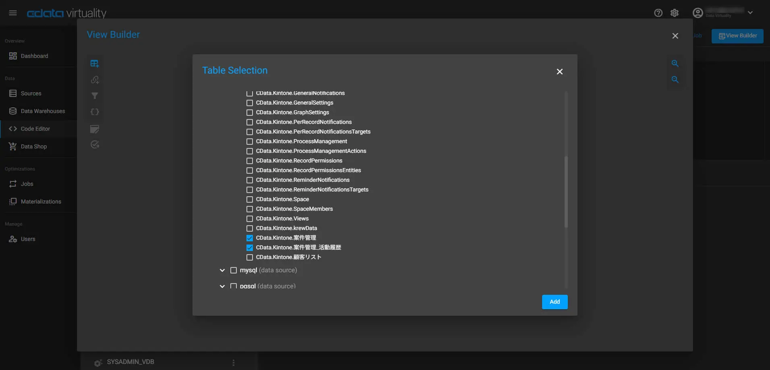Click the zoom in magnifier icon
770x370 pixels.
coord(675,64)
